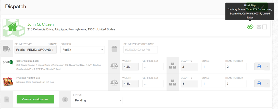
Task: Click the boxes icon in Fruit and Nut row
Action: point(173,83)
